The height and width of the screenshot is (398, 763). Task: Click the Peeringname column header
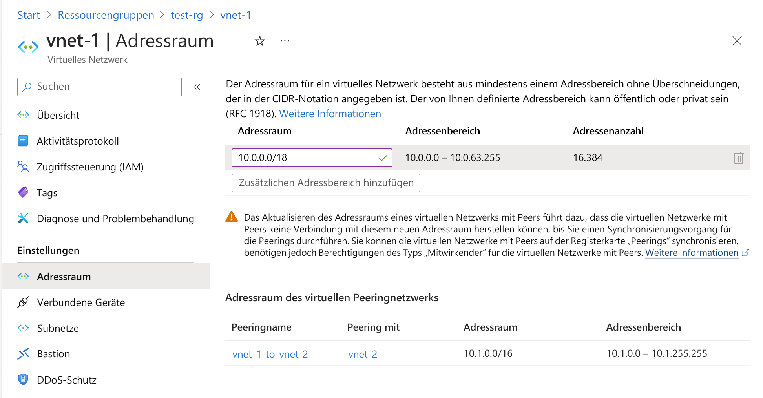(x=261, y=327)
